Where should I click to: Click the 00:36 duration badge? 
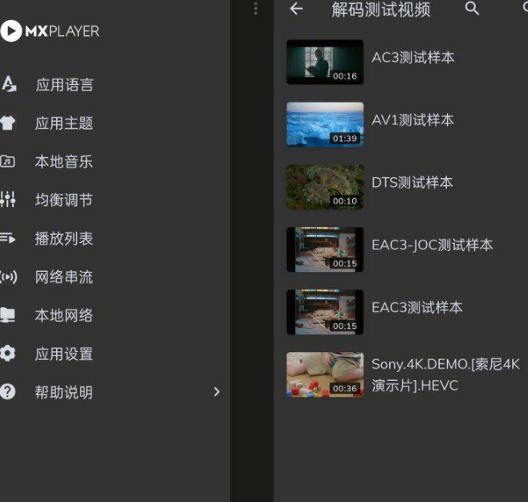click(x=345, y=388)
